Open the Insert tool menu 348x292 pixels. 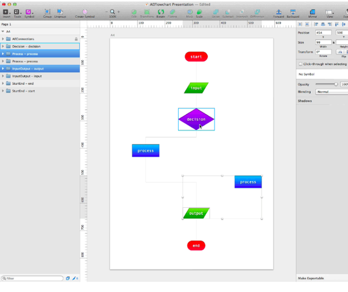pos(6,13)
